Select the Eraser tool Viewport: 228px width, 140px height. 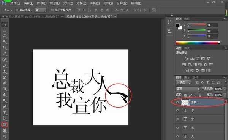pyautogui.click(x=5, y=83)
